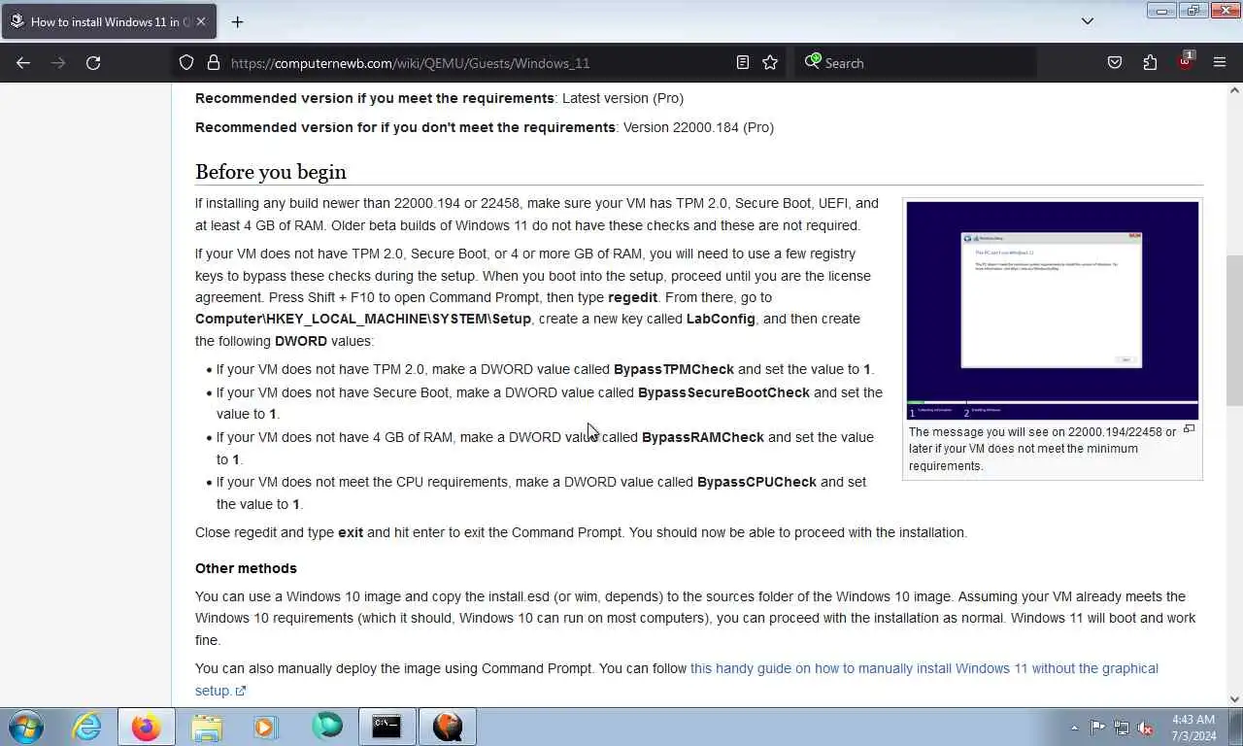
Task: Toggle reader view icon
Action: click(743, 62)
